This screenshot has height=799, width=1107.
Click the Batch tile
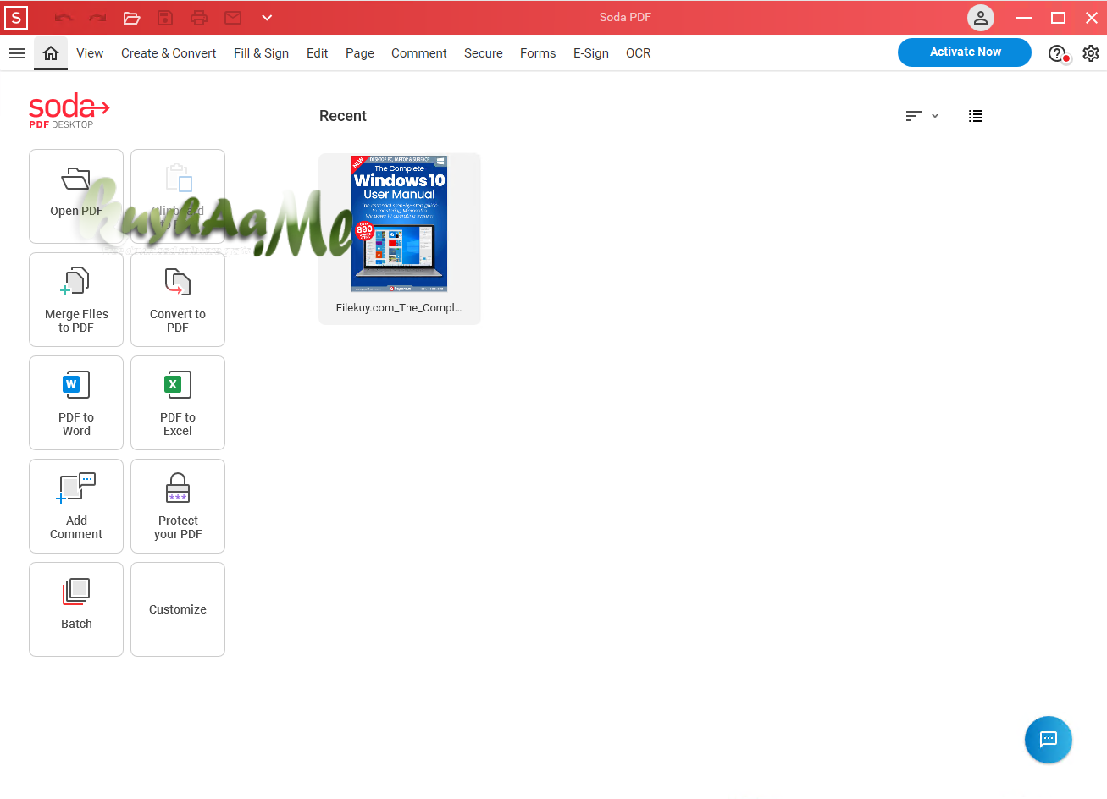(x=76, y=609)
